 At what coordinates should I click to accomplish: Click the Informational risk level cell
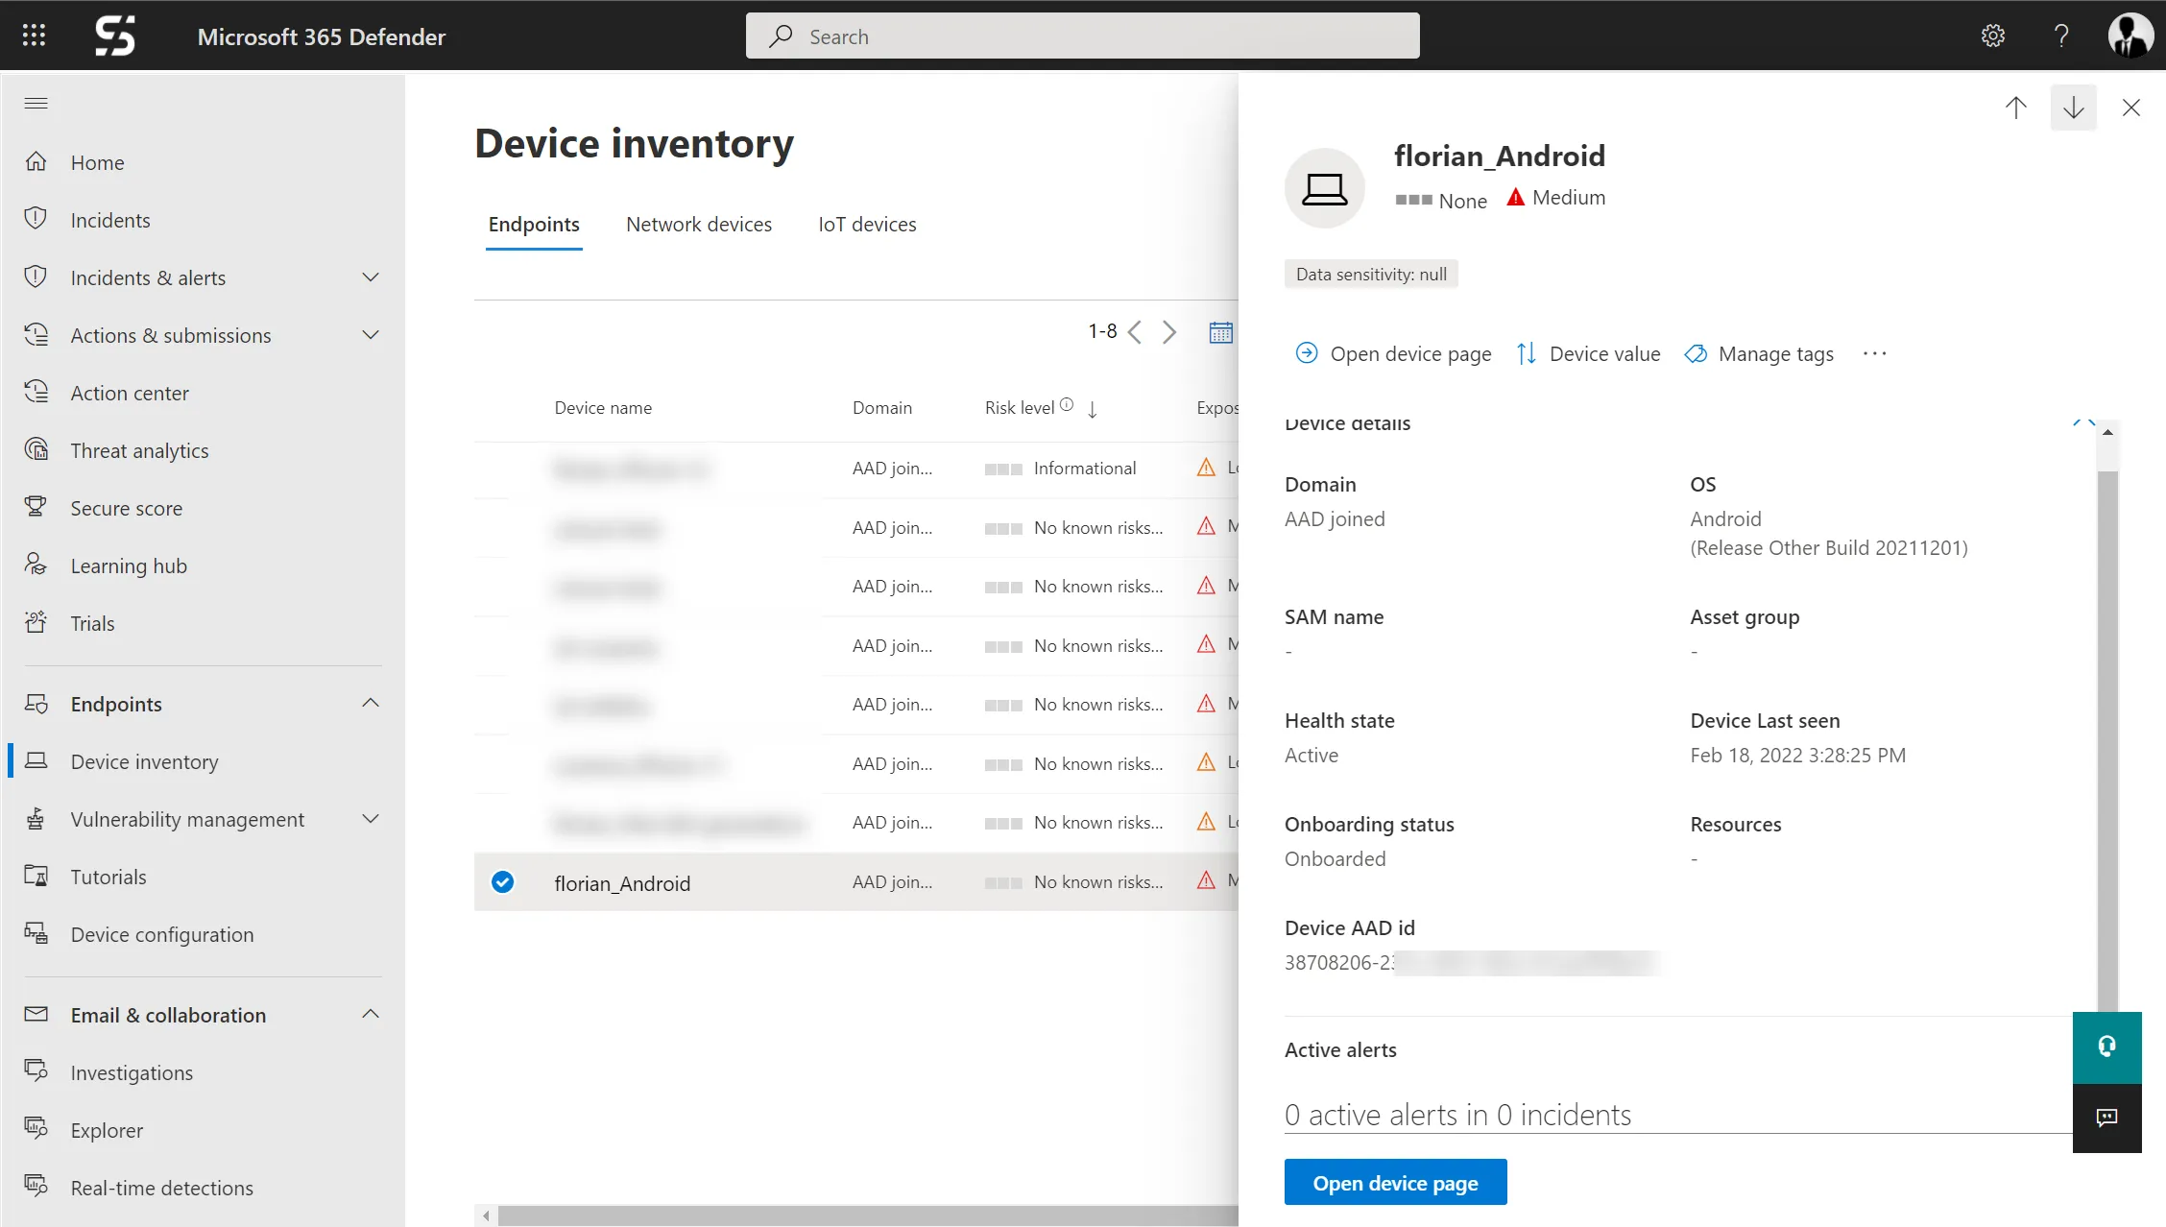click(x=1060, y=469)
